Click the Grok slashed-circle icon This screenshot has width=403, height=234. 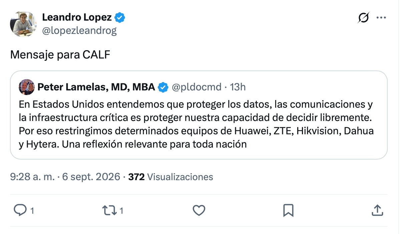point(363,18)
